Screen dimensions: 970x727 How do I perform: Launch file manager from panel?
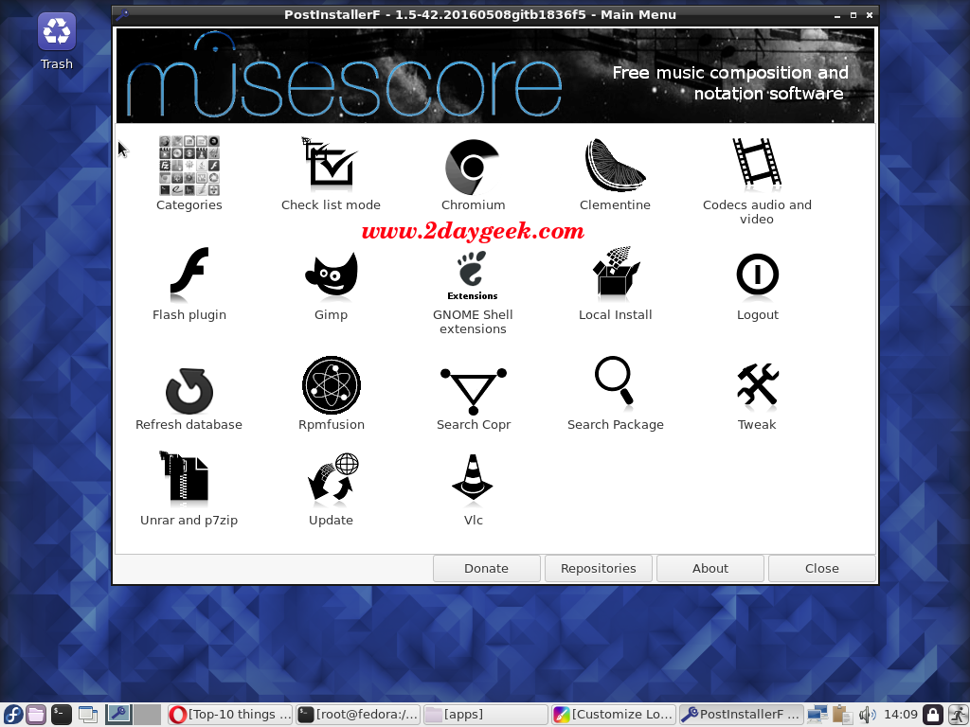(x=36, y=715)
